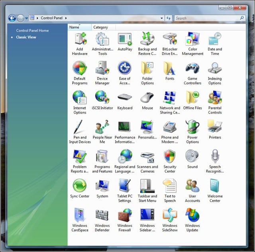Screen dimensions: 255x252
Task: Open Internet Options
Action: coord(80,103)
